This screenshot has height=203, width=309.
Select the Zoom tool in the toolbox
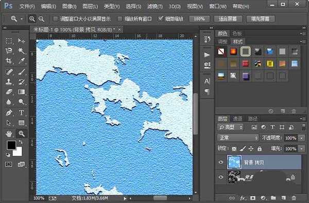(21, 134)
